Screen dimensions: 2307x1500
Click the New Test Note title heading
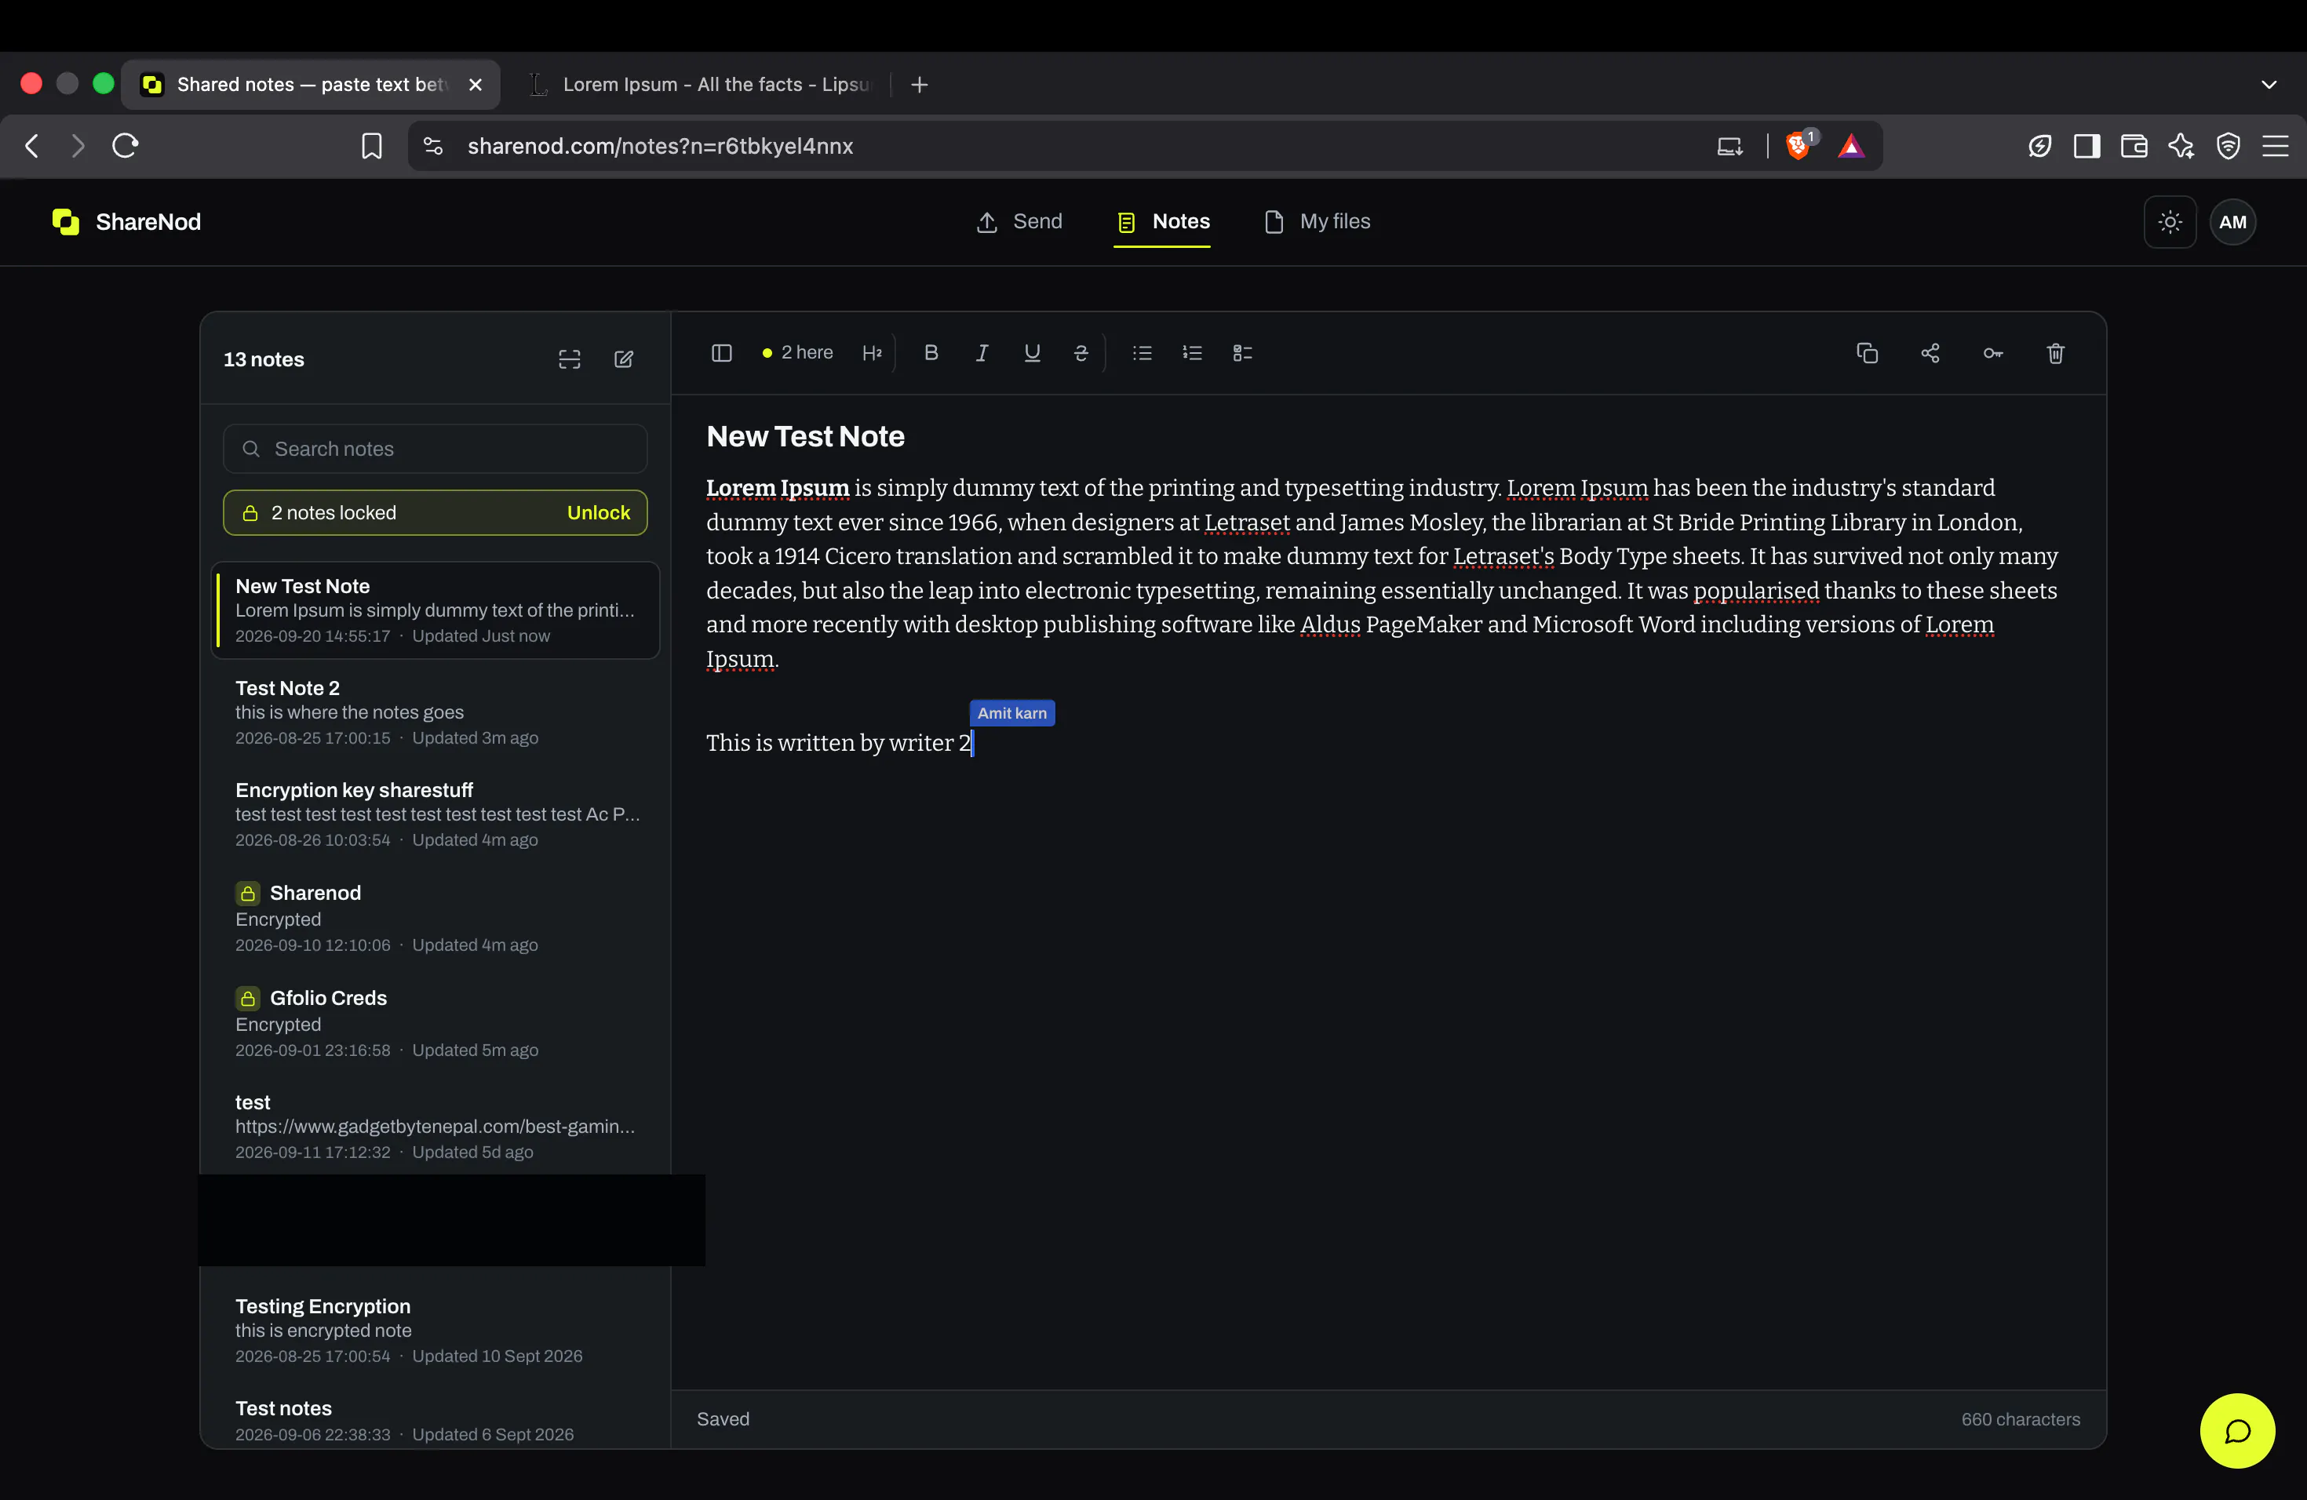(x=806, y=437)
